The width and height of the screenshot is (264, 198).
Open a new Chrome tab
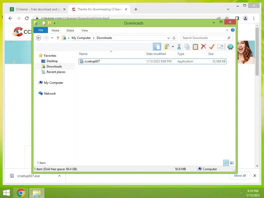[136, 9]
